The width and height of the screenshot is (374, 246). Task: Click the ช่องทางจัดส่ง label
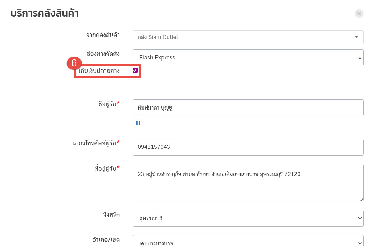click(x=103, y=54)
